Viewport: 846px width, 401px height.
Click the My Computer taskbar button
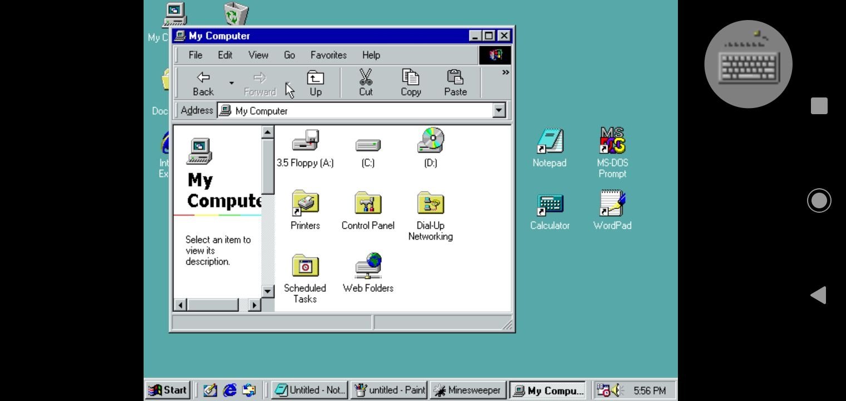point(548,390)
